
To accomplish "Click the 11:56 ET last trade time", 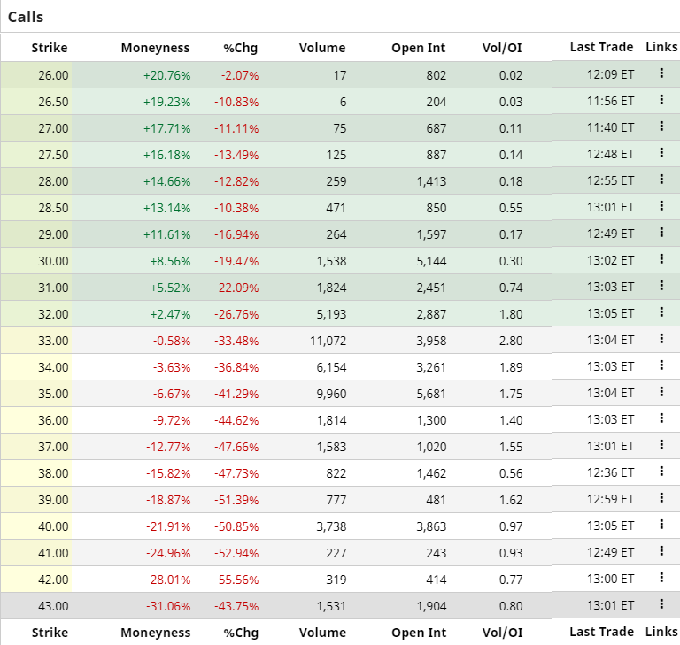I will click(x=611, y=101).
